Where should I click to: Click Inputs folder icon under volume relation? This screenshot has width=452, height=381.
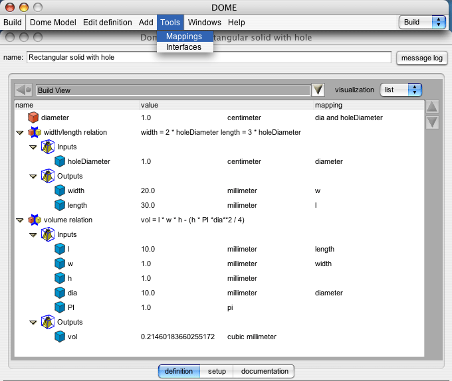(x=48, y=234)
